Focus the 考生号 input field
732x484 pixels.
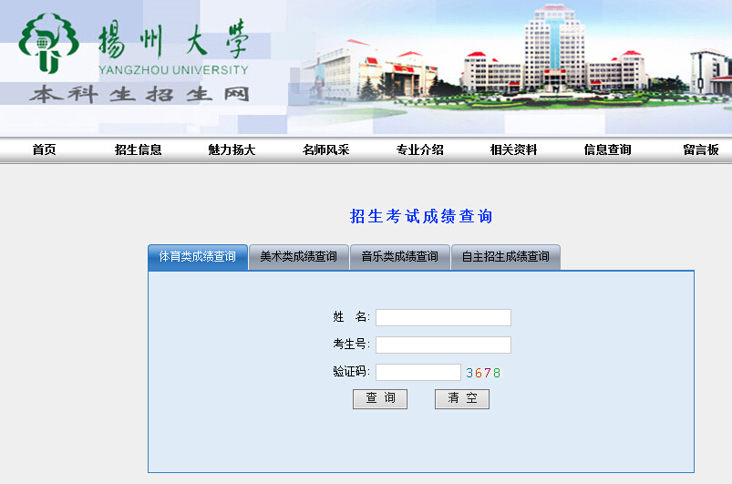[444, 345]
